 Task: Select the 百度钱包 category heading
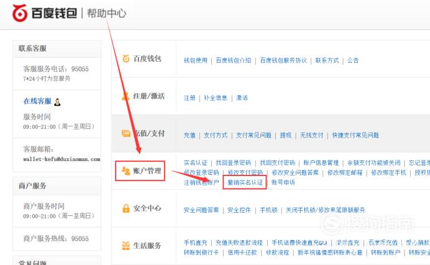coord(147,58)
